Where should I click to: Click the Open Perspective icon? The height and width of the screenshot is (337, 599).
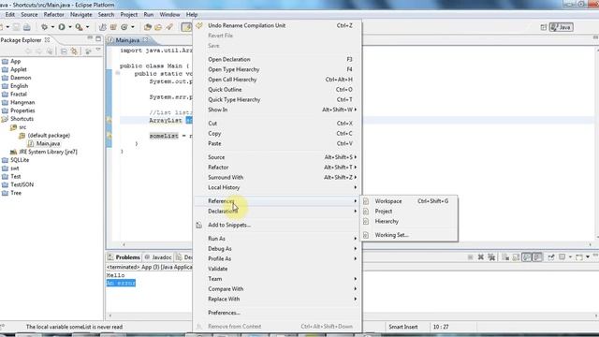(x=543, y=27)
